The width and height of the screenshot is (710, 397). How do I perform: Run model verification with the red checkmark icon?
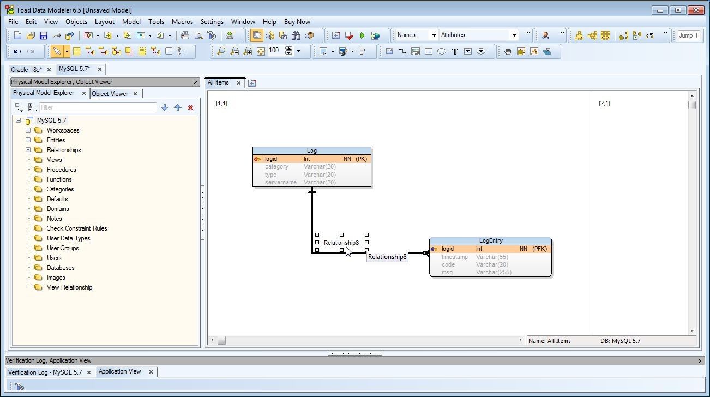(x=348, y=35)
